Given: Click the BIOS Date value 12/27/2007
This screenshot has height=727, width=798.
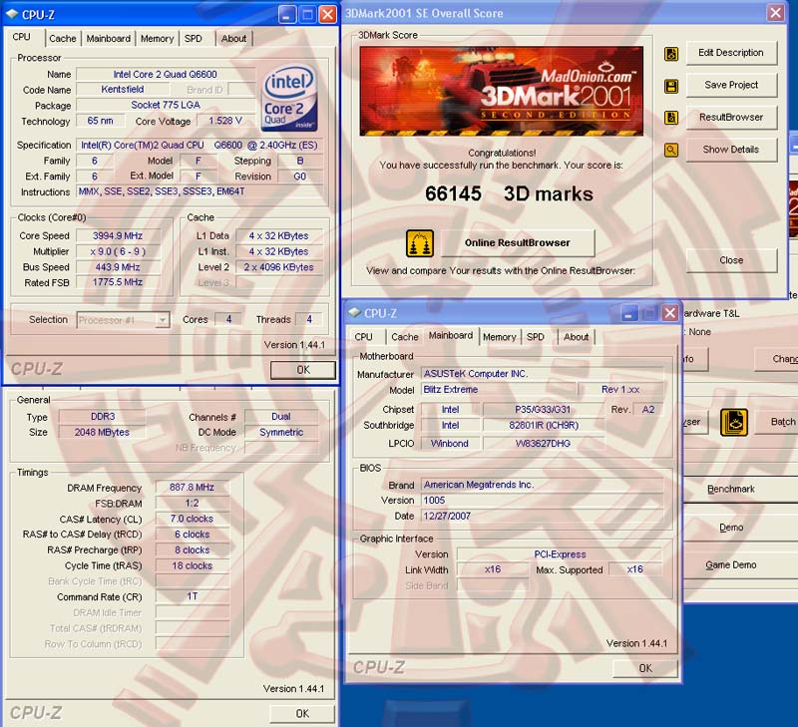Looking at the screenshot, I should click(542, 517).
